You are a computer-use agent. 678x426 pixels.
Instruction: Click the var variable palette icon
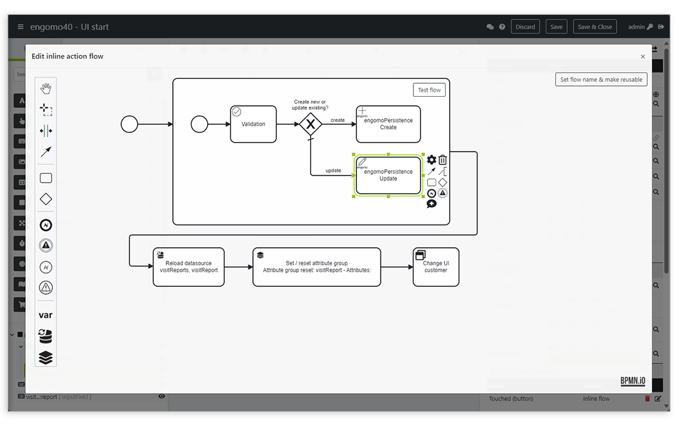(x=45, y=314)
